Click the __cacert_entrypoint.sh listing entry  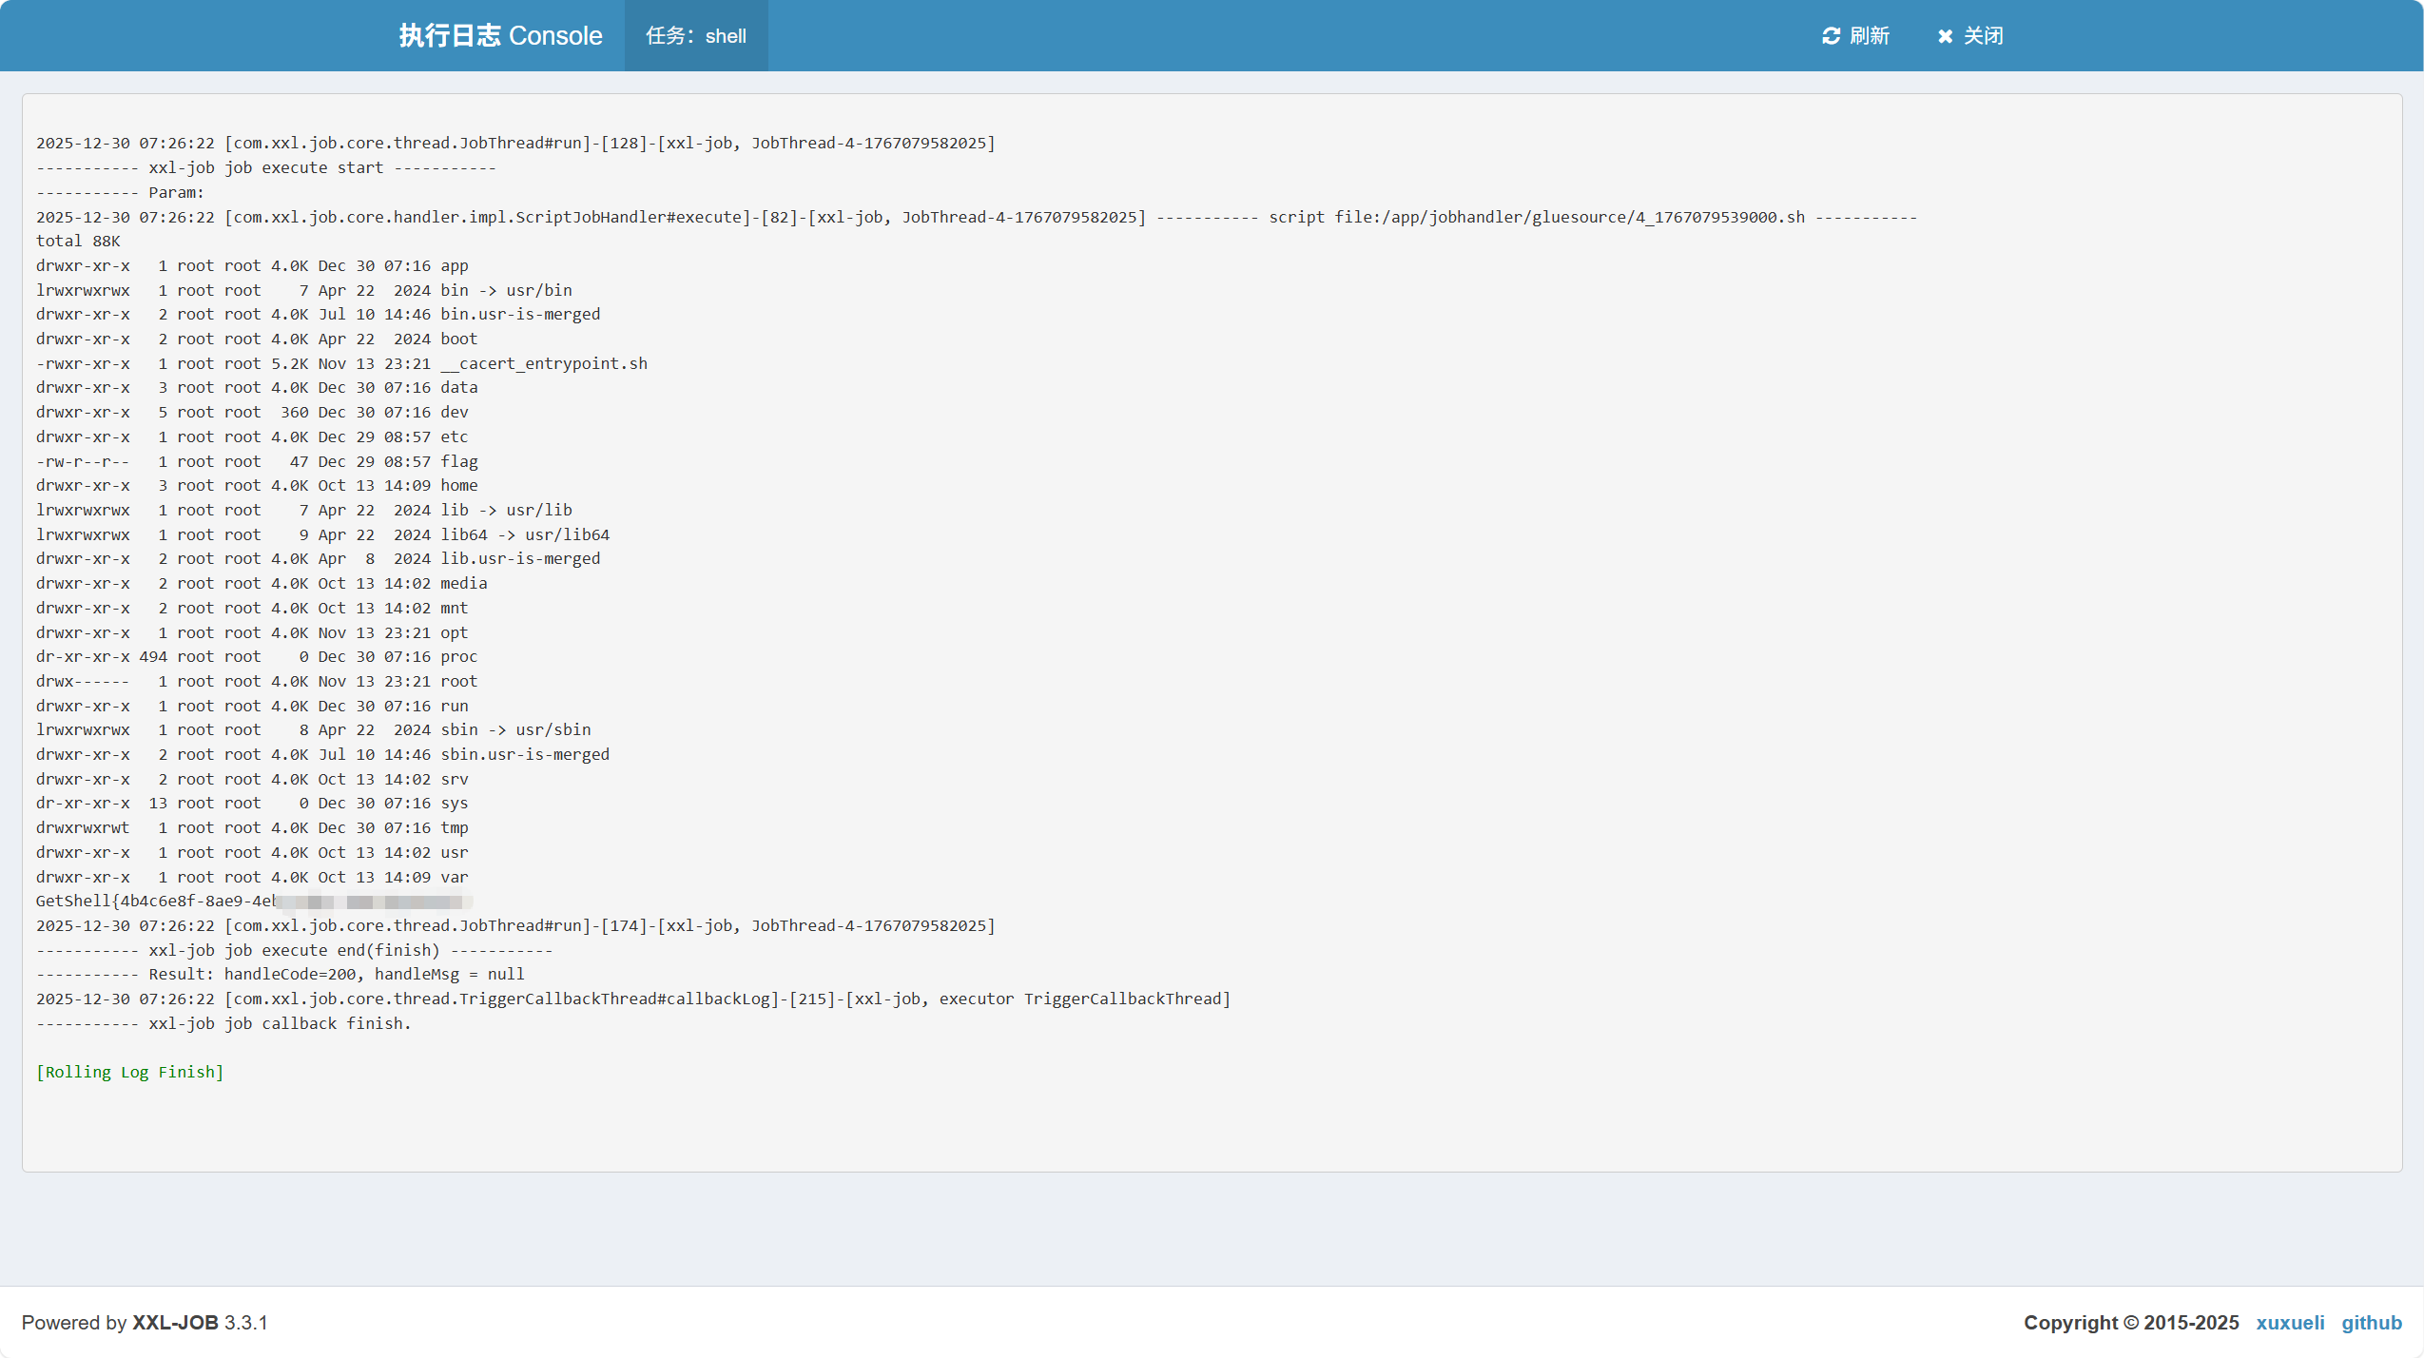[544, 363]
